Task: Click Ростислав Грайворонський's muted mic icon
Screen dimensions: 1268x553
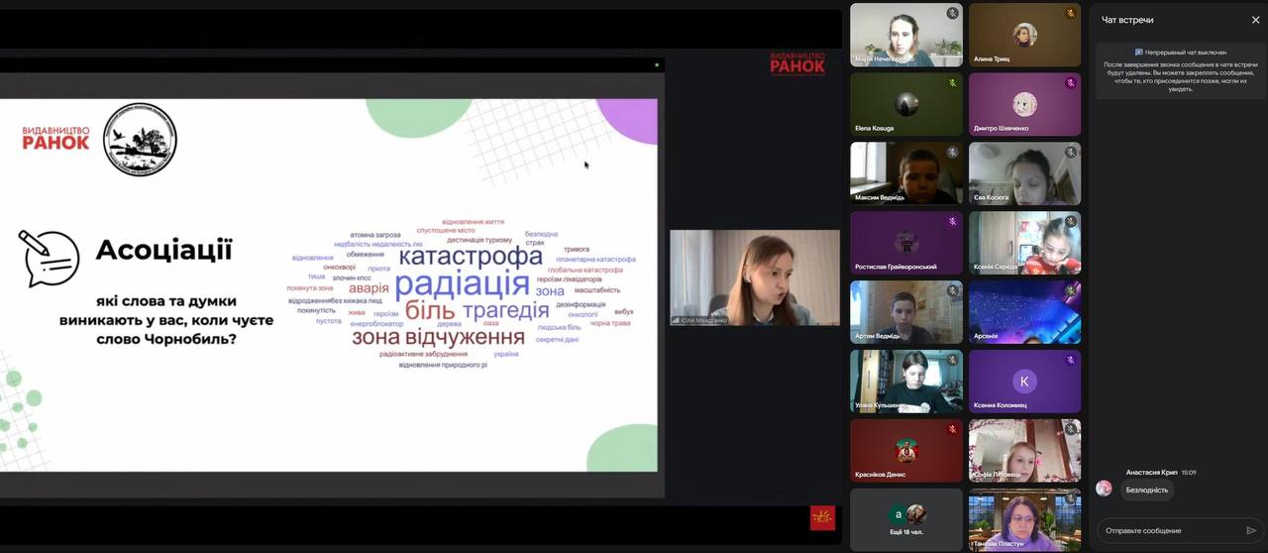Action: [x=952, y=222]
